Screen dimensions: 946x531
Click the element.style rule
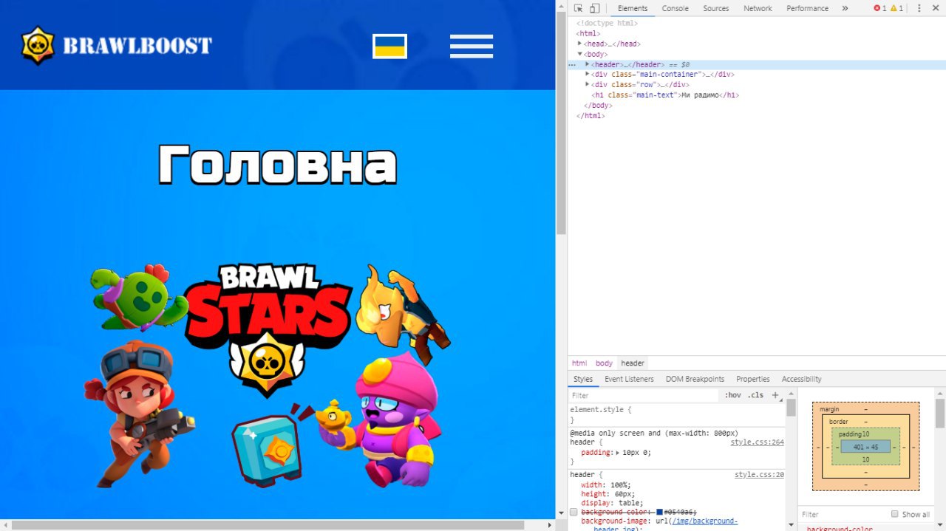601,409
